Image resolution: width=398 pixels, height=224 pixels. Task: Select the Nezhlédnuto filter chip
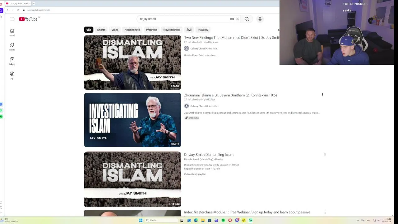(x=132, y=30)
